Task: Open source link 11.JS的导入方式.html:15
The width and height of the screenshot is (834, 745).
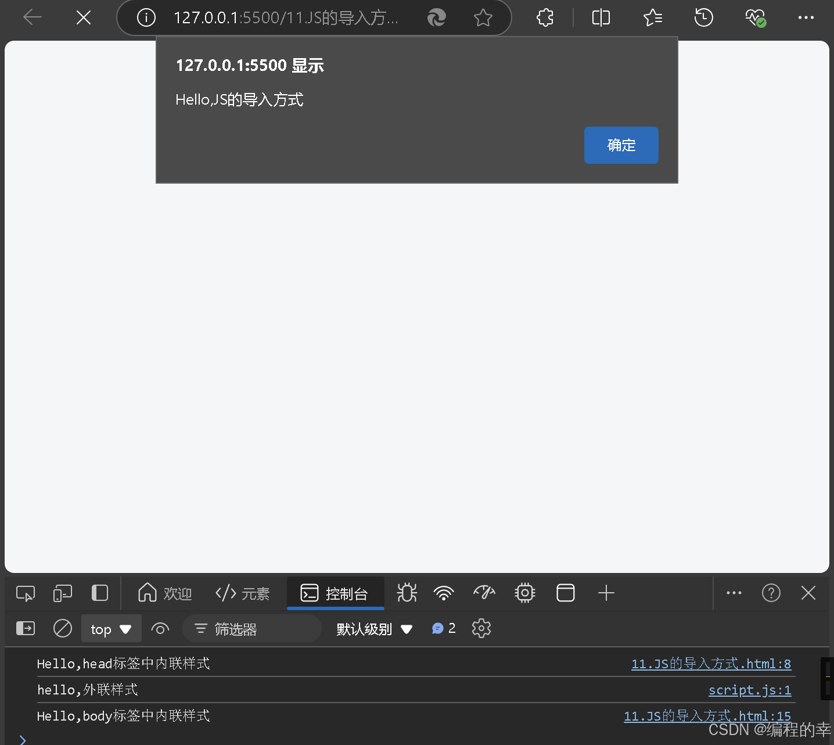Action: (707, 716)
